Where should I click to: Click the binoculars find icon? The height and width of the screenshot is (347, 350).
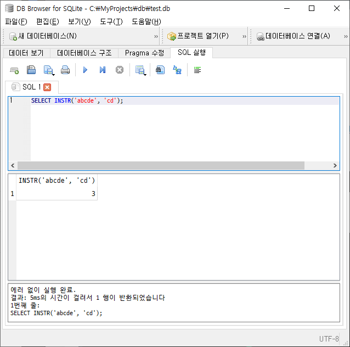coord(160,70)
